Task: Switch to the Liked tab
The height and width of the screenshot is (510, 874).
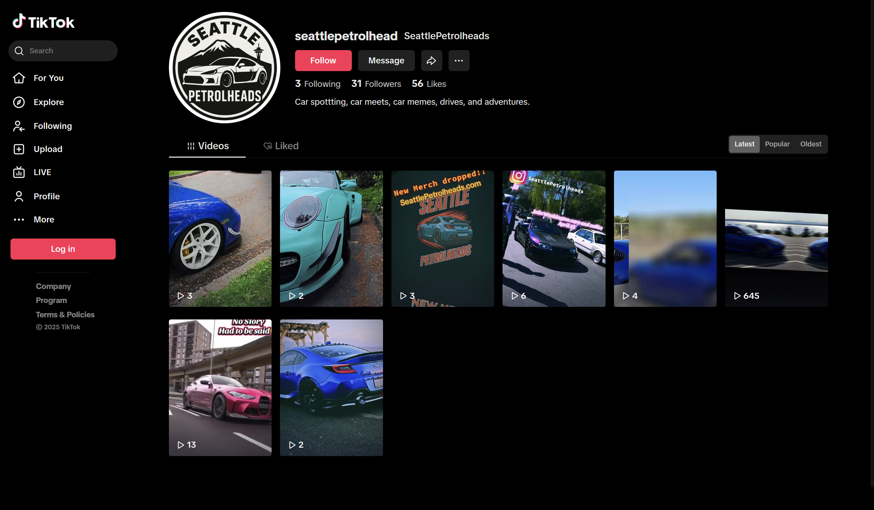Action: point(281,146)
